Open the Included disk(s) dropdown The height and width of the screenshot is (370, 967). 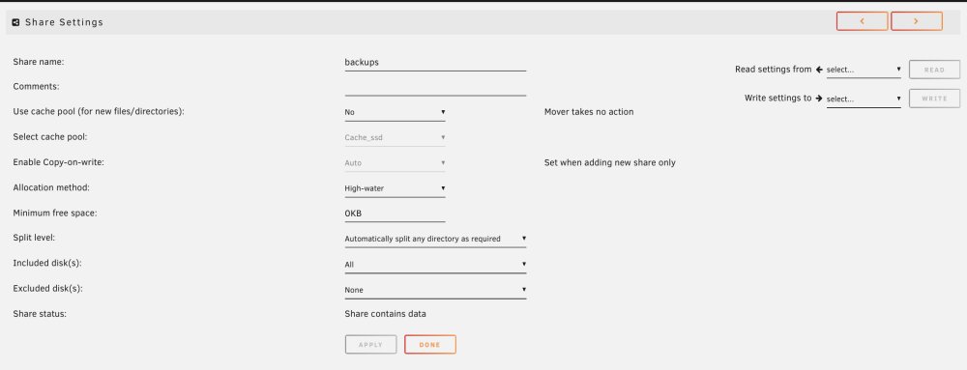pyautogui.click(x=435, y=265)
